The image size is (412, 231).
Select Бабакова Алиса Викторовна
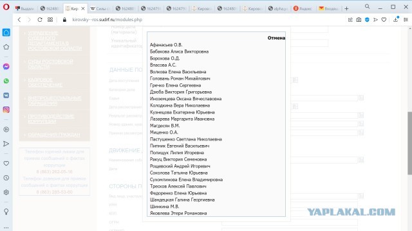(179, 51)
